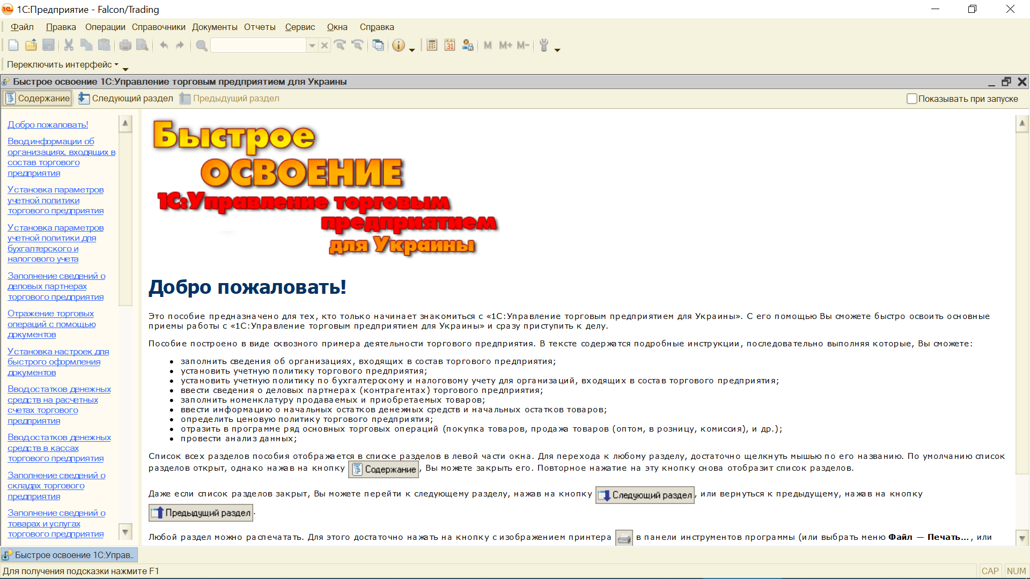Click the M memory button
Viewport: 1030px width, 579px height.
click(488, 46)
